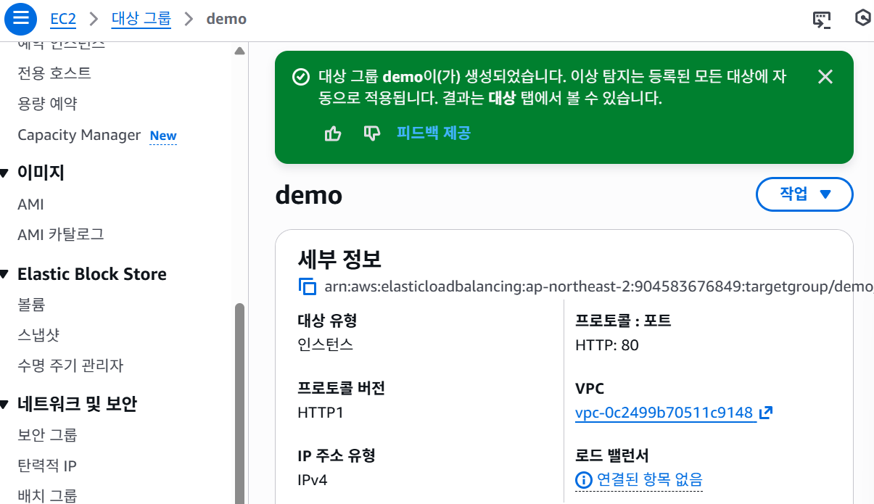Click the thumbs down feedback icon
874x504 pixels.
(371, 133)
